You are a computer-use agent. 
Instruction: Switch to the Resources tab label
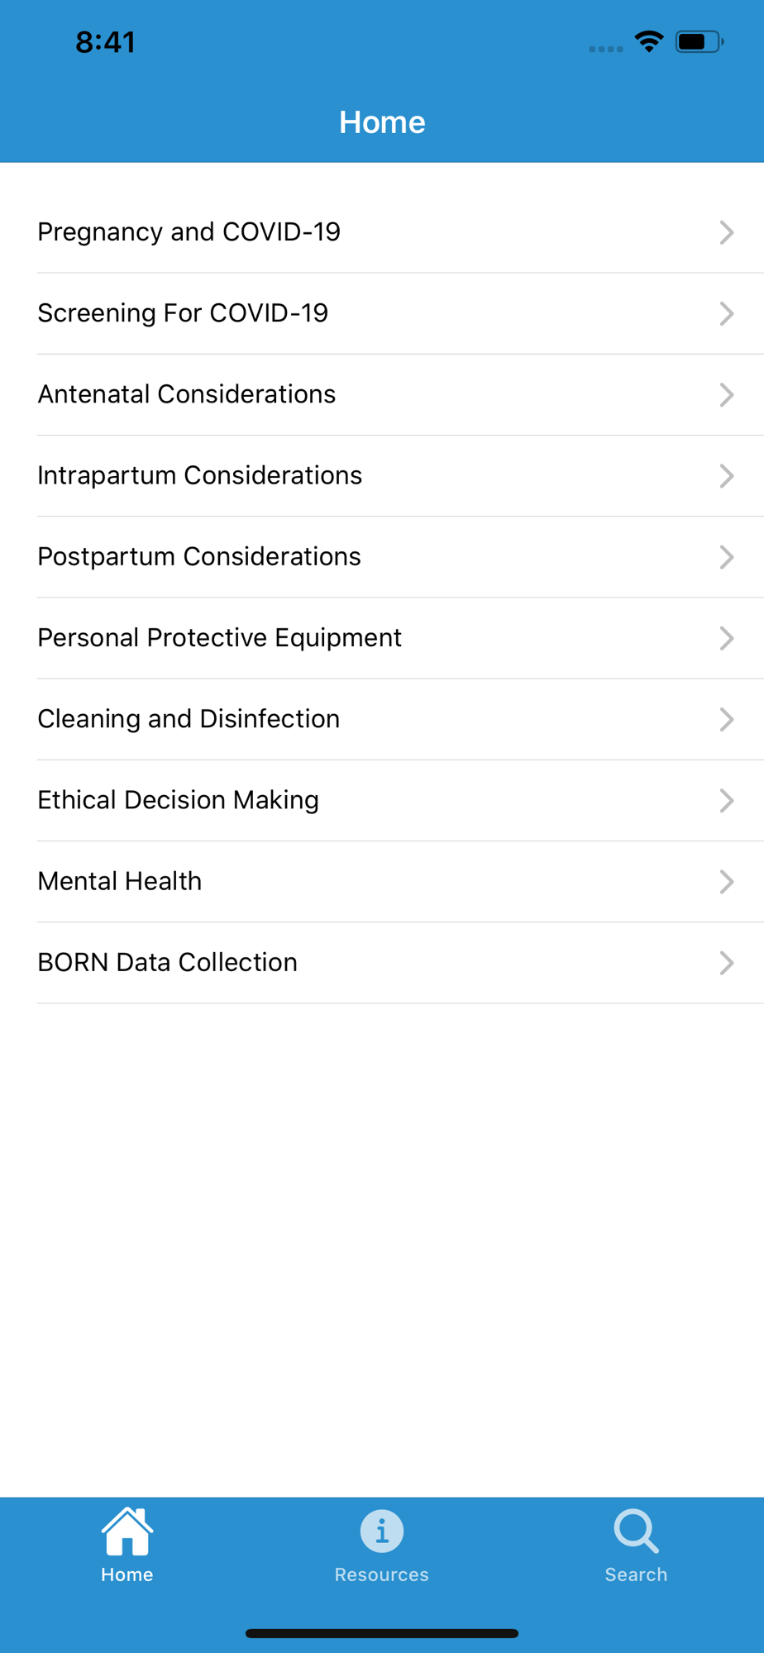pos(382,1574)
